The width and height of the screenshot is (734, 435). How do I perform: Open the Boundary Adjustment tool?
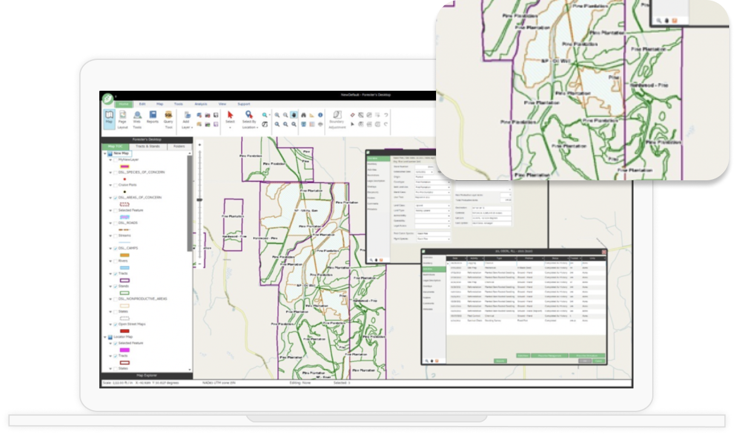(337, 119)
